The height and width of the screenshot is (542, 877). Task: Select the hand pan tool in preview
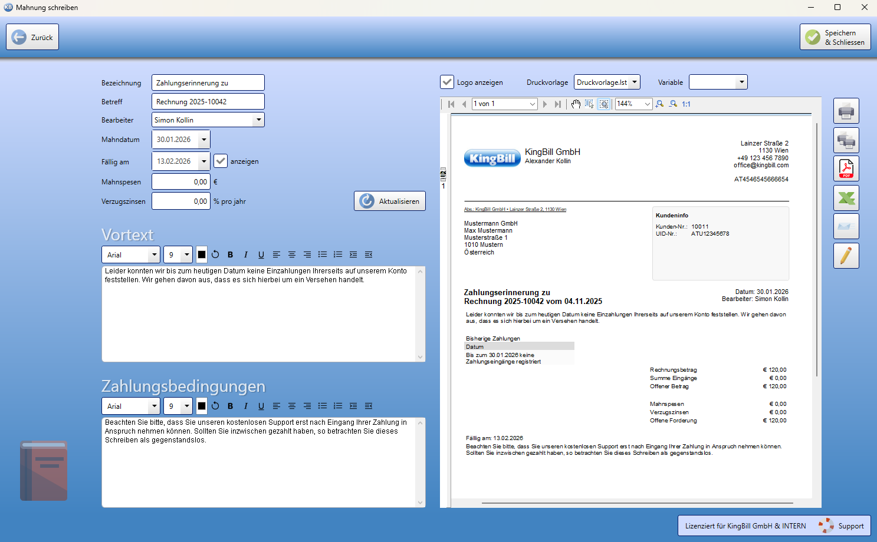576,104
